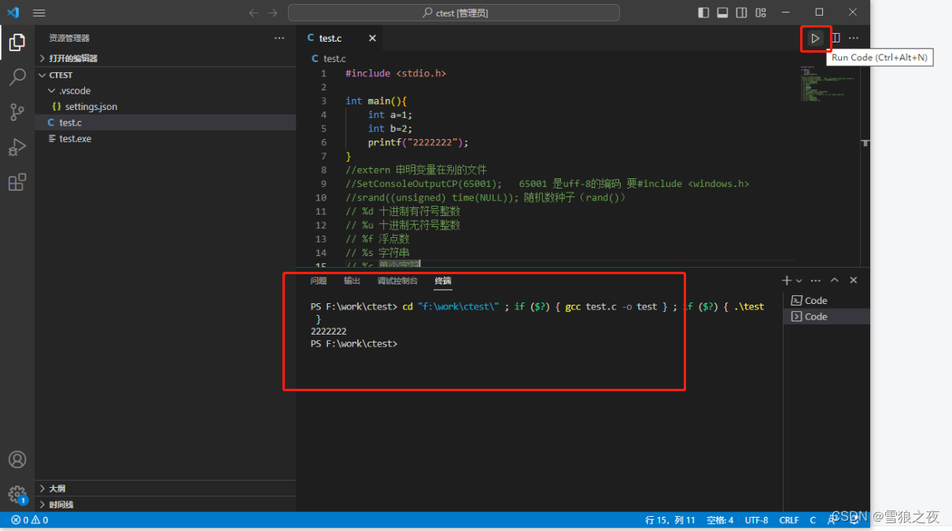This screenshot has height=531, width=952.
Task: Open errors and warnings status indicator
Action: click(29, 520)
